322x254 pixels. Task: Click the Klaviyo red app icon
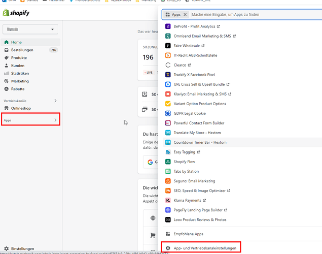[168, 94]
